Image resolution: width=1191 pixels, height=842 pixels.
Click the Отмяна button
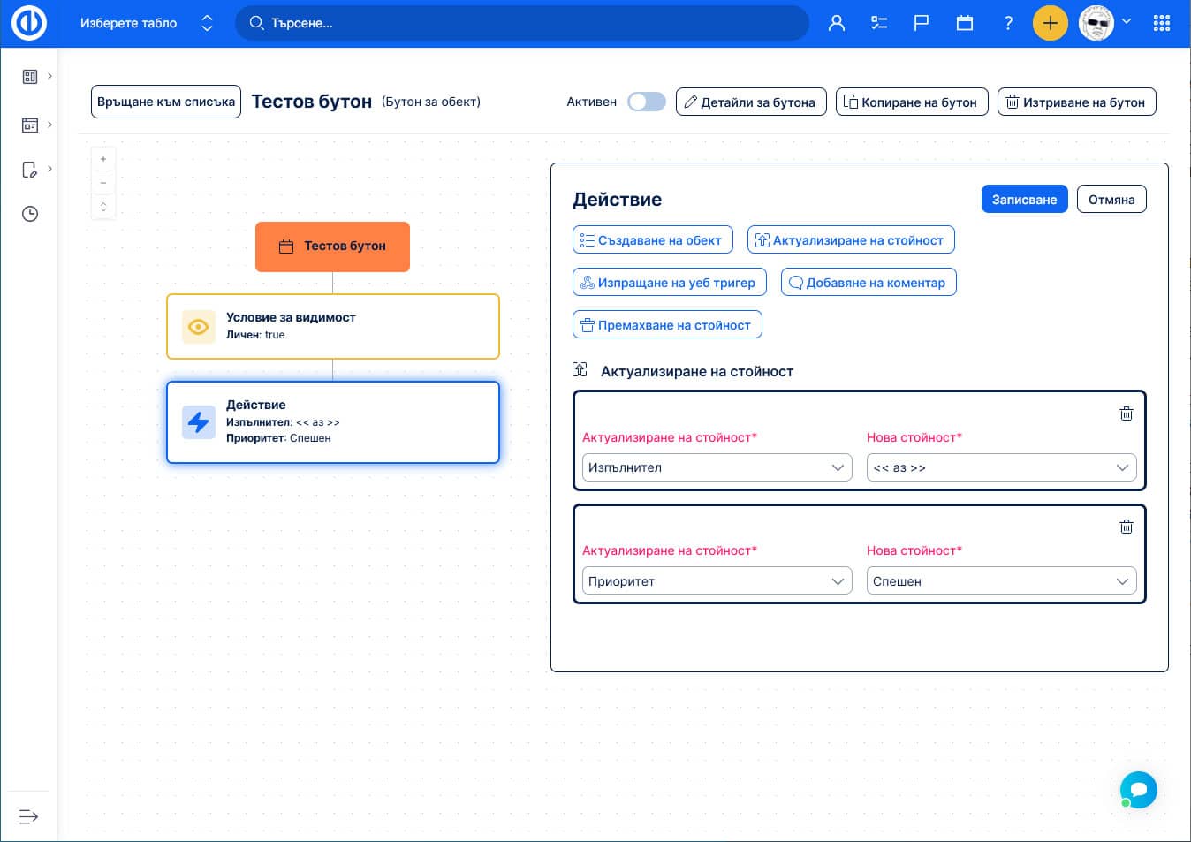point(1111,199)
